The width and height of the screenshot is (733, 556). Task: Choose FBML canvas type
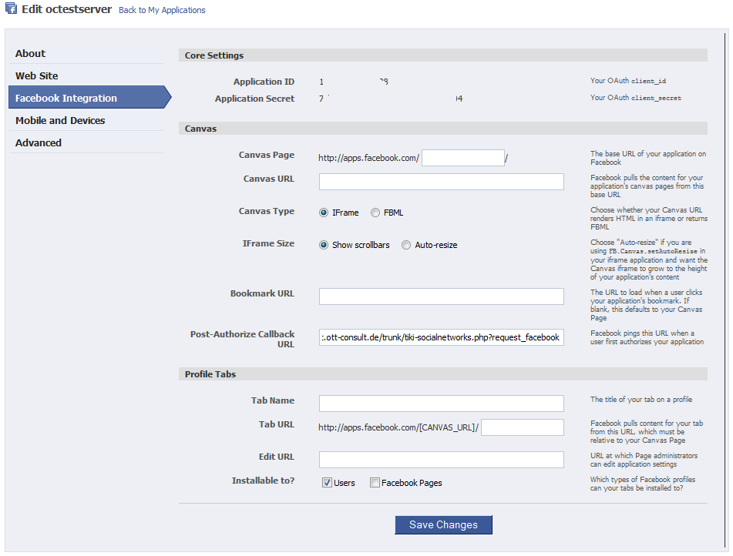click(375, 213)
